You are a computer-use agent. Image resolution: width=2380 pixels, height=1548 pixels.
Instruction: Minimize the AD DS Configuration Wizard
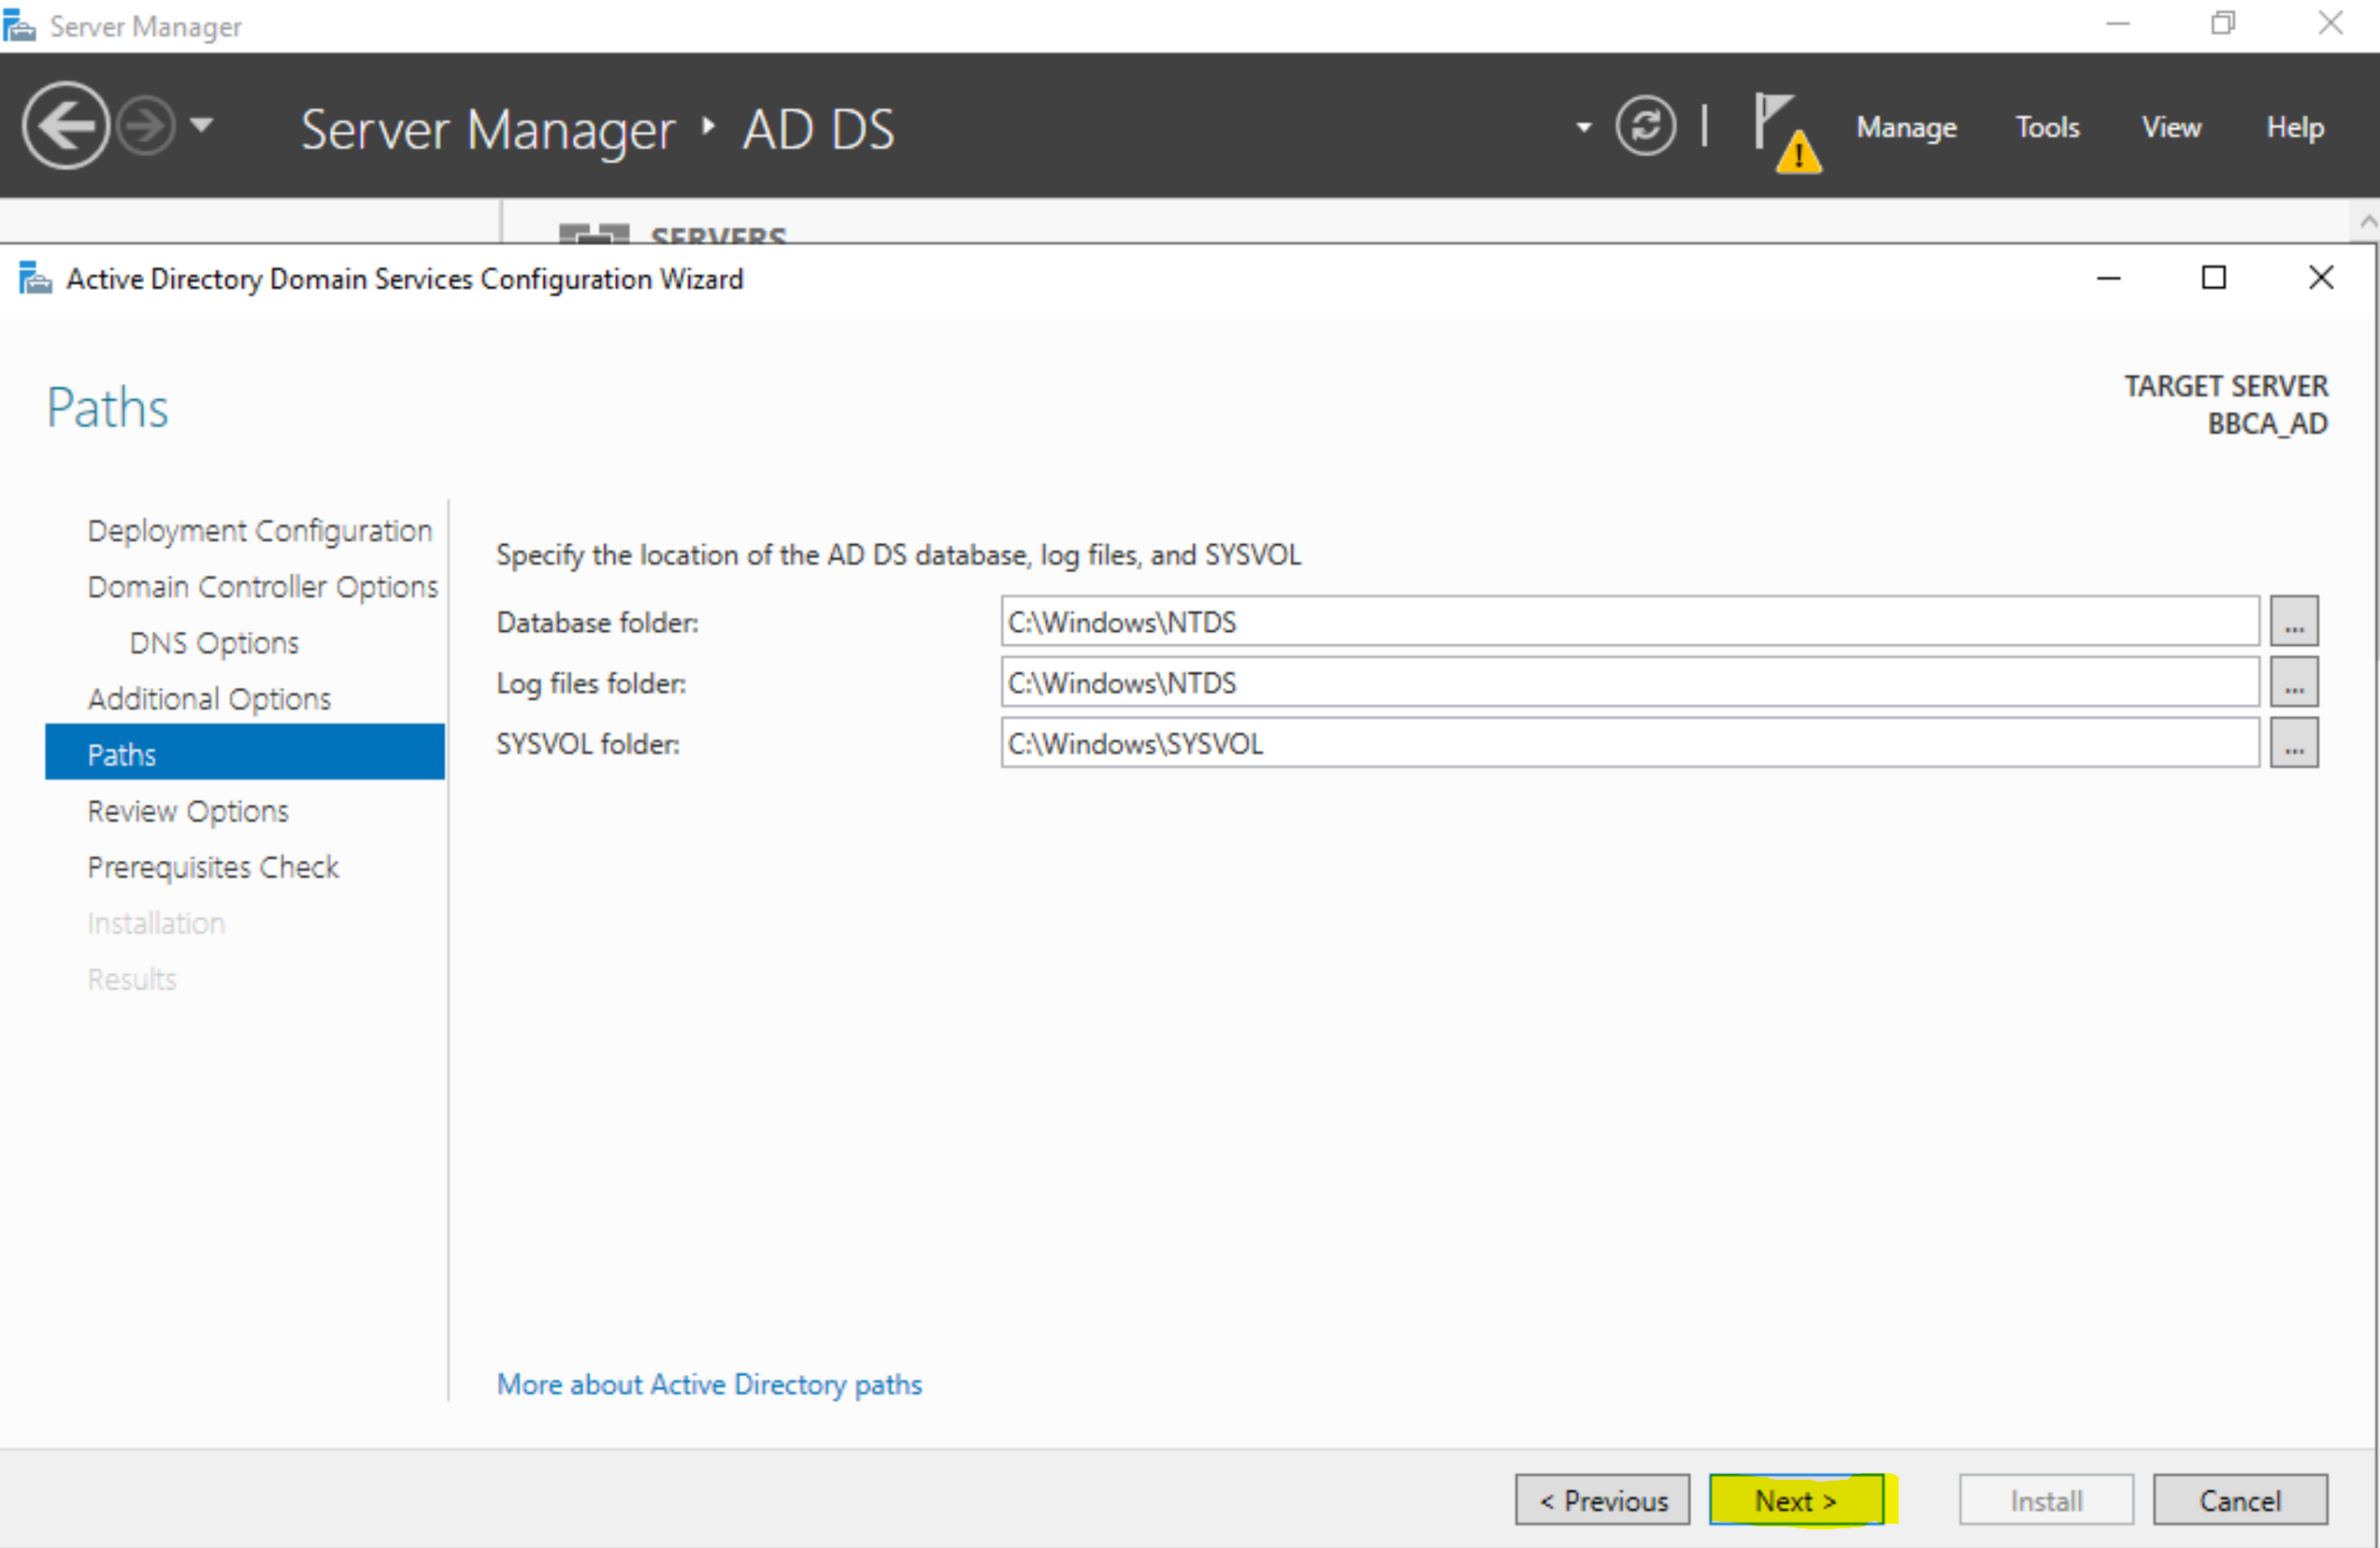pyautogui.click(x=2109, y=278)
